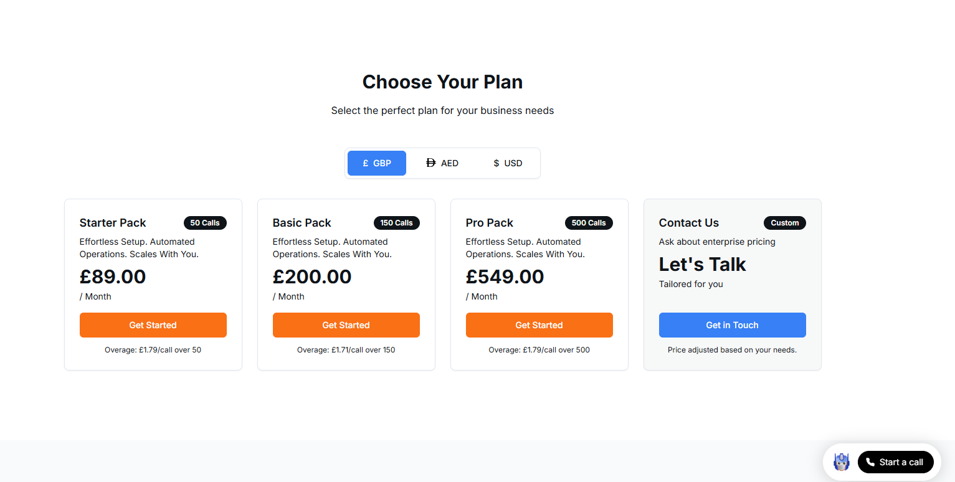Switch pricing to AED currency
955x482 pixels.
tap(442, 163)
